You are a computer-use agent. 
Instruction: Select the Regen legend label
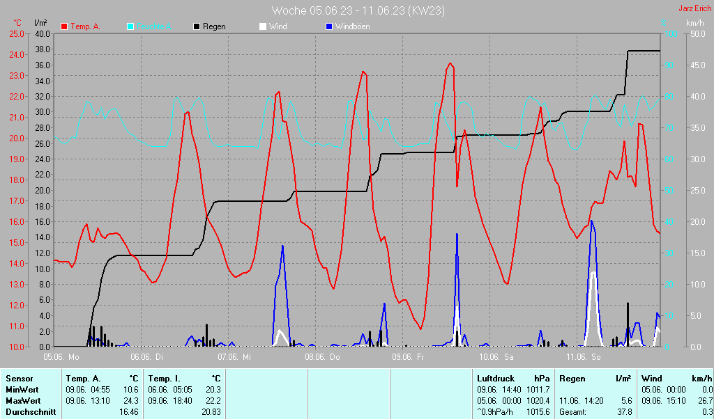tap(214, 26)
